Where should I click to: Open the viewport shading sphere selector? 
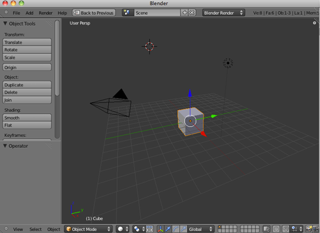123,229
